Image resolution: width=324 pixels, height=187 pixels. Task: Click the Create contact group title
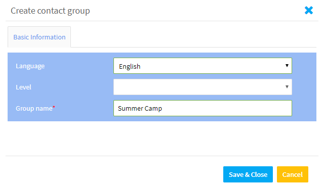pyautogui.click(x=50, y=11)
